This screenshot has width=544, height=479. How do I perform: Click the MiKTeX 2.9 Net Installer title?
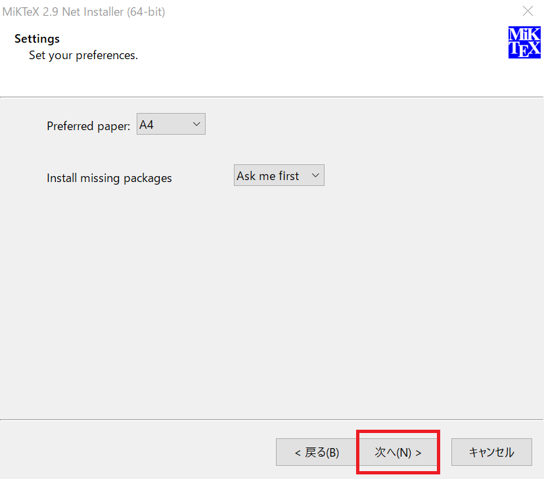point(83,12)
